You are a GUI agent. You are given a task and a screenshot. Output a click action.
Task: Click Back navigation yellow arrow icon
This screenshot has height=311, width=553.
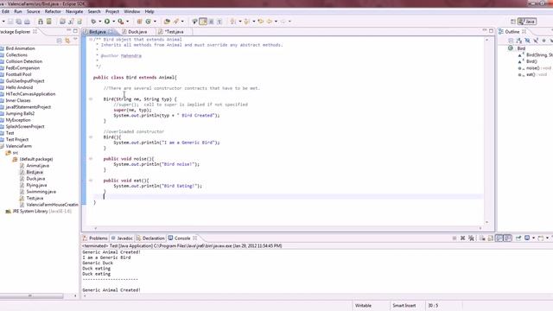point(269,22)
